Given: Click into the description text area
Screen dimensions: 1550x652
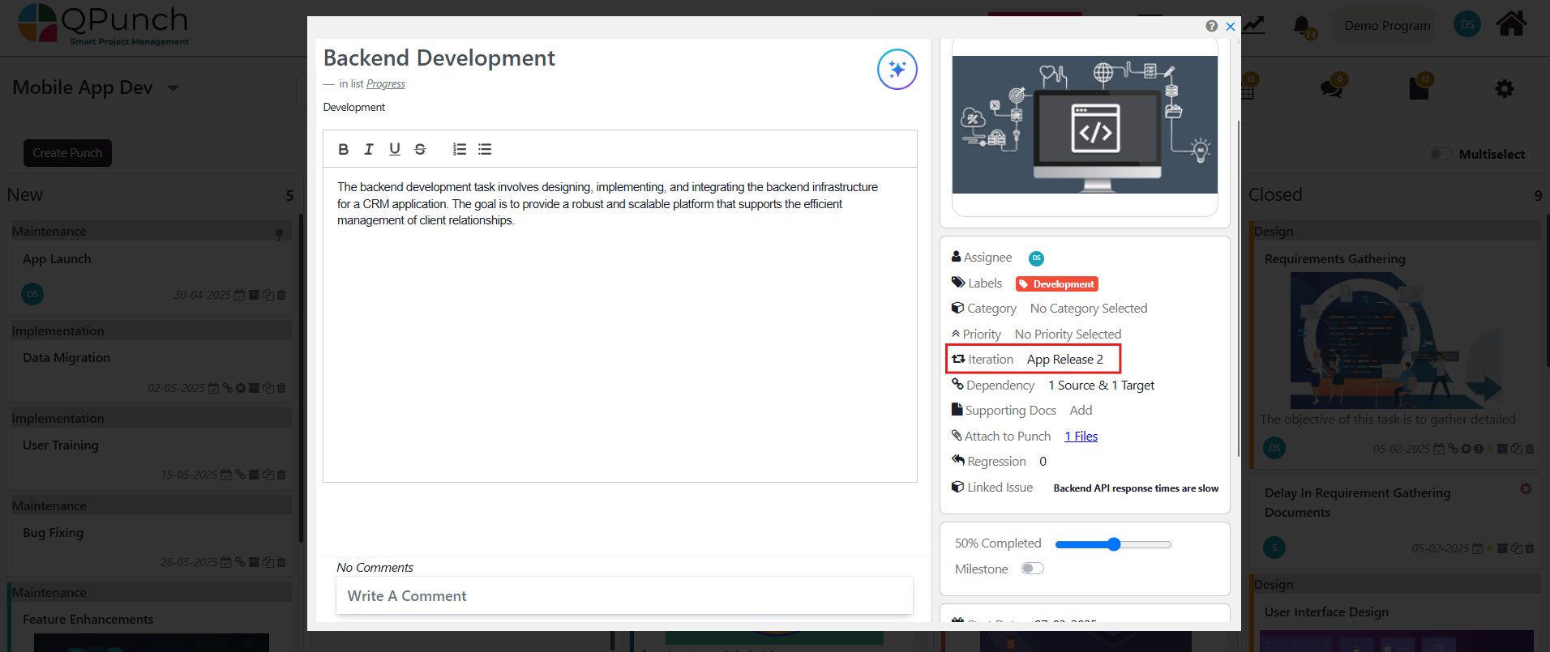Looking at the screenshot, I should [x=620, y=324].
